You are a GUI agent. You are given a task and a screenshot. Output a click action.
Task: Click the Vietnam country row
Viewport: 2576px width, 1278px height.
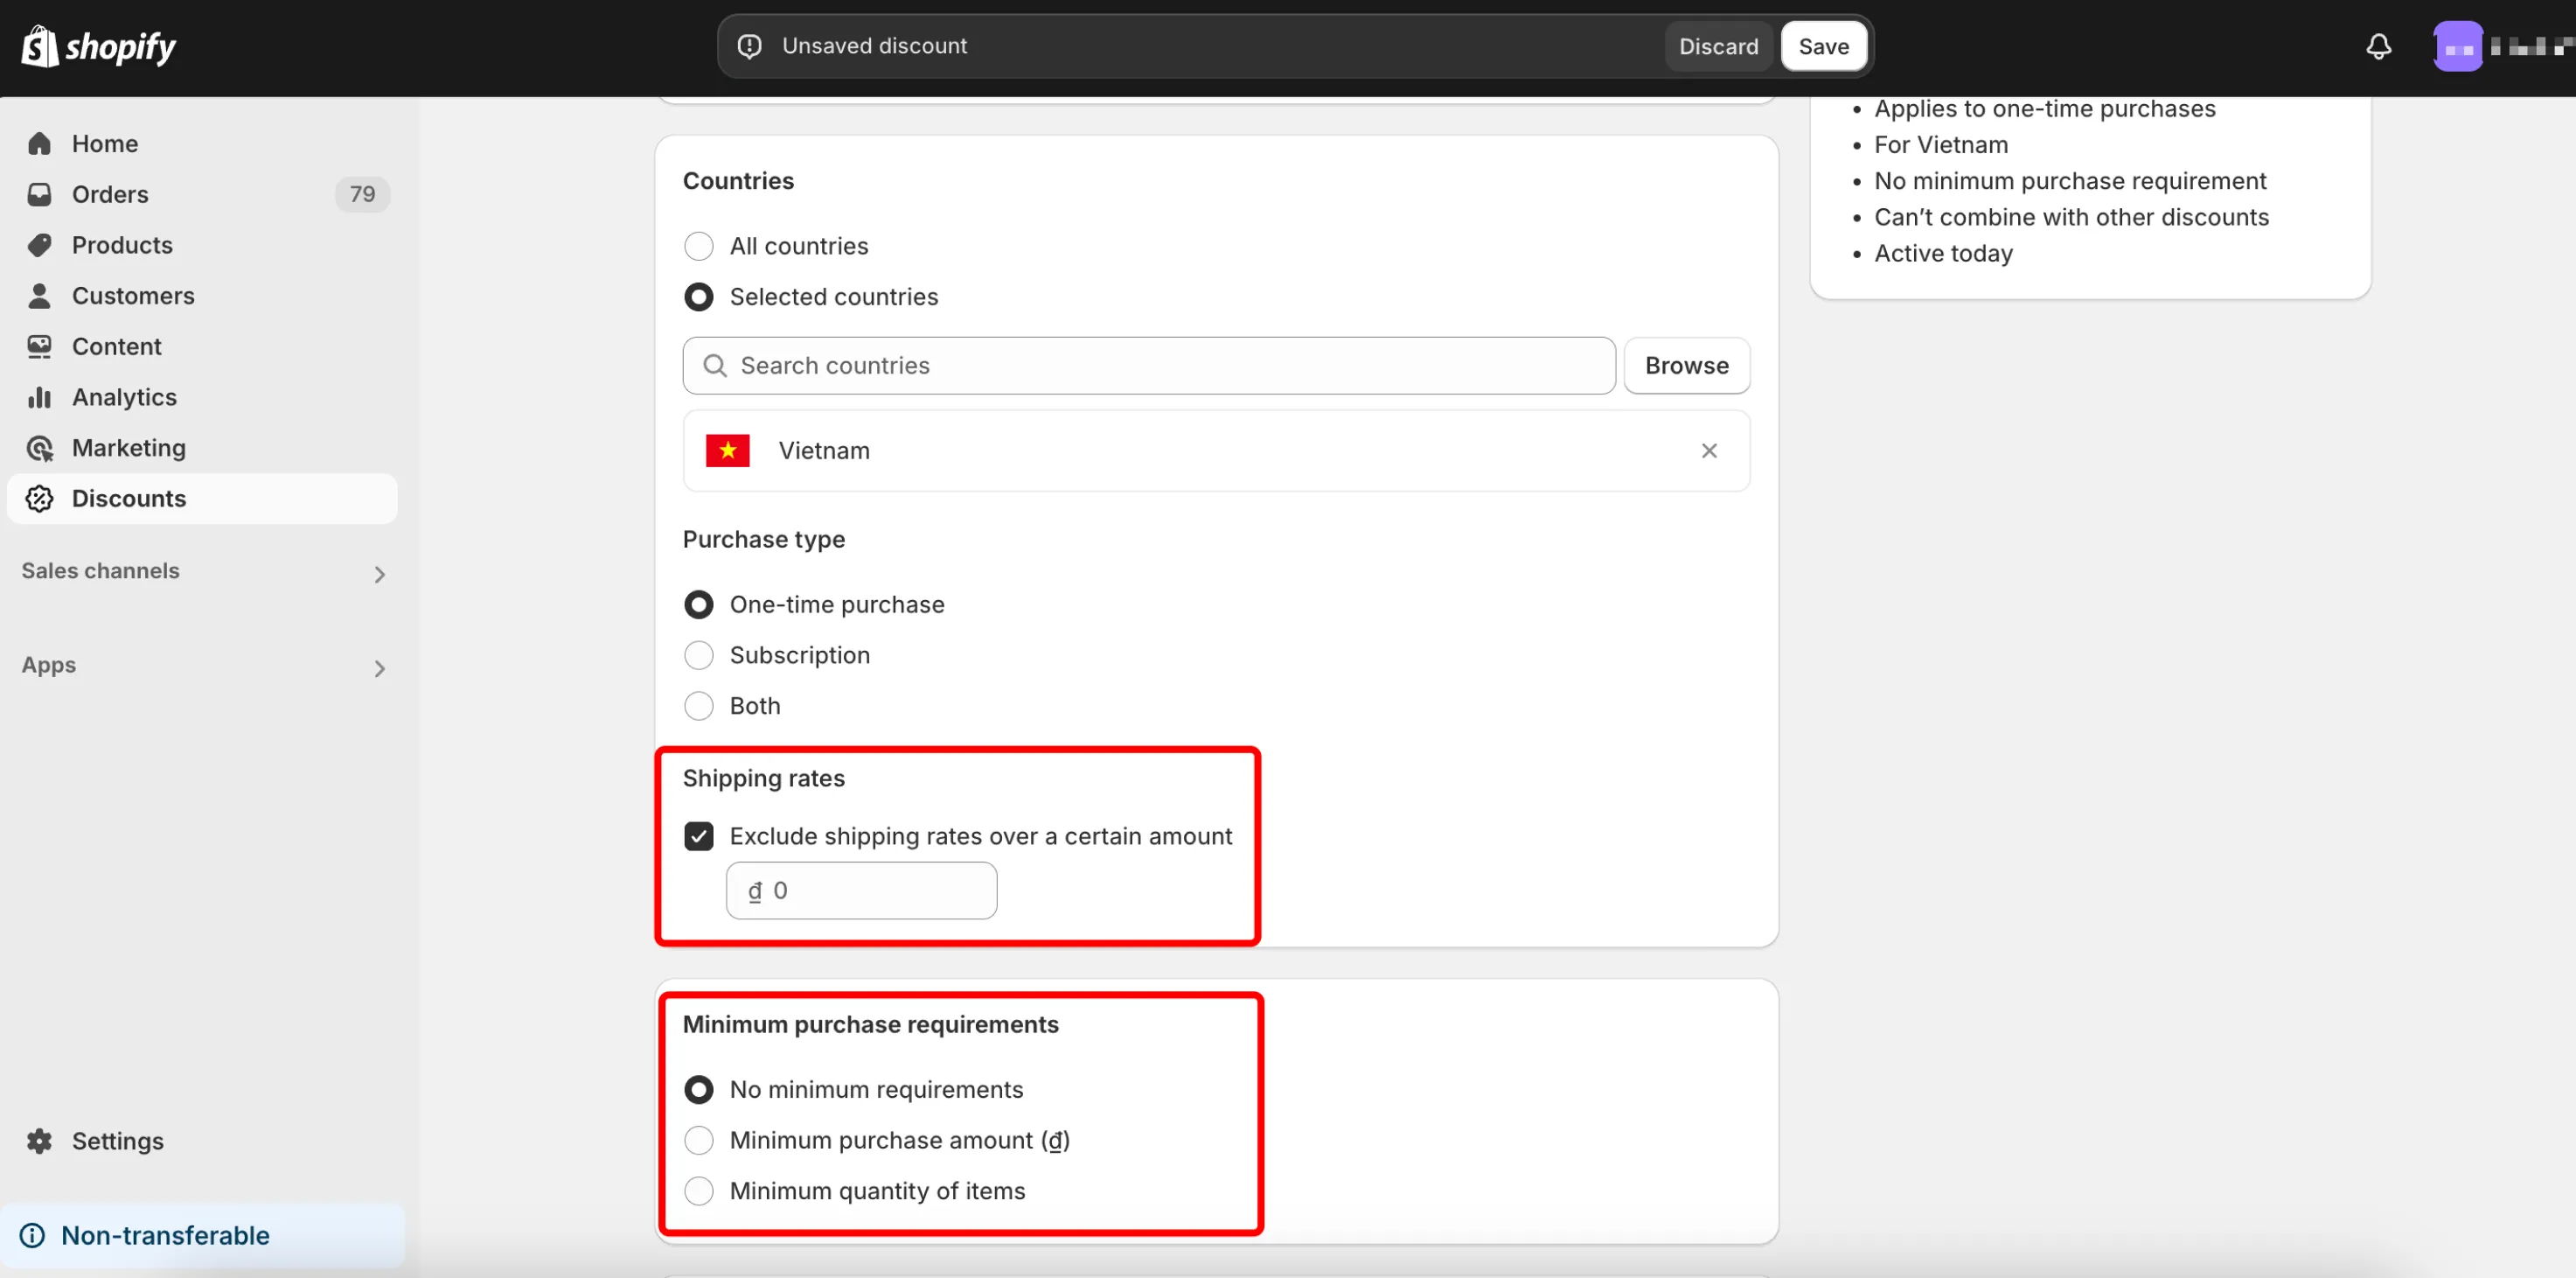coord(1216,451)
